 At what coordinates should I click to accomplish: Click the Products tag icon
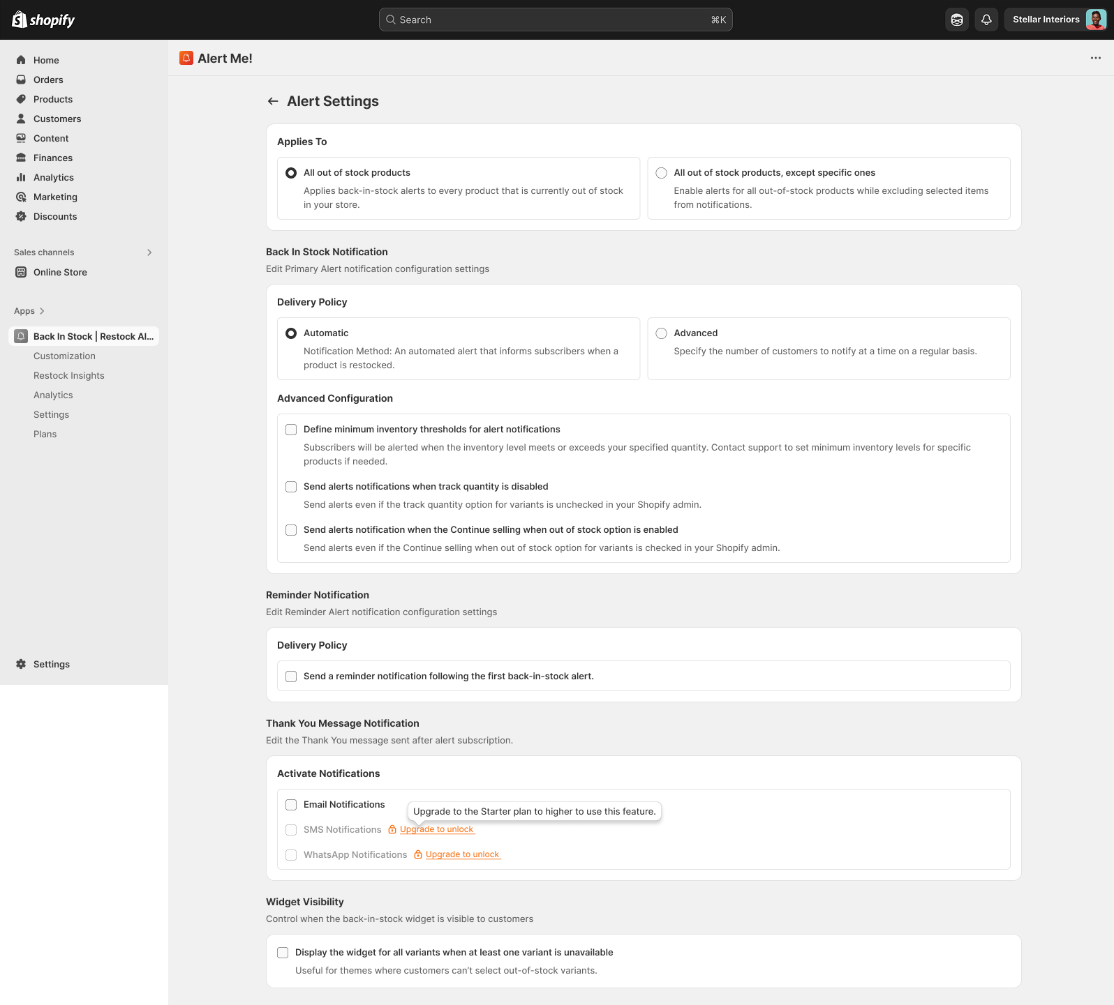[21, 99]
